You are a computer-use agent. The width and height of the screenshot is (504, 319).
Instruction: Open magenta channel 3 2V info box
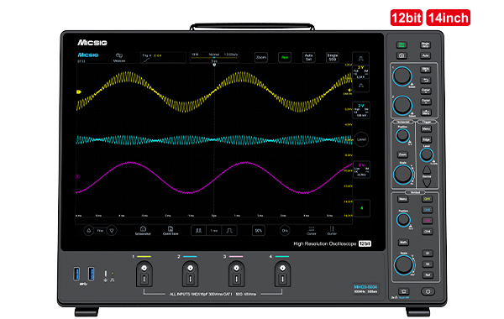tap(361, 170)
